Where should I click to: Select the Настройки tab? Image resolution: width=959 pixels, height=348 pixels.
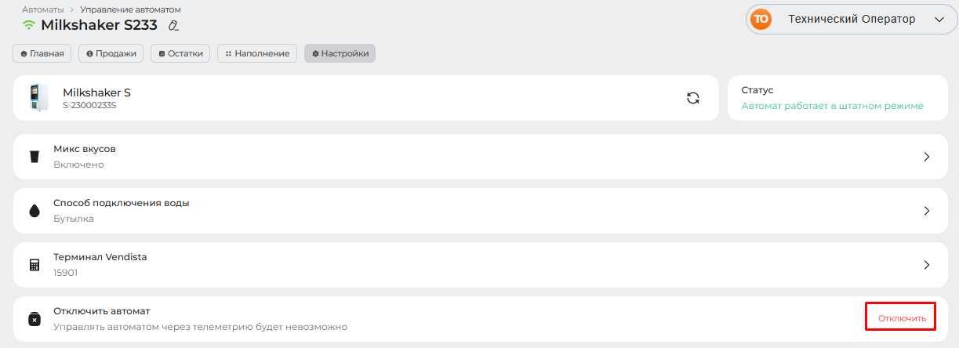tap(340, 53)
